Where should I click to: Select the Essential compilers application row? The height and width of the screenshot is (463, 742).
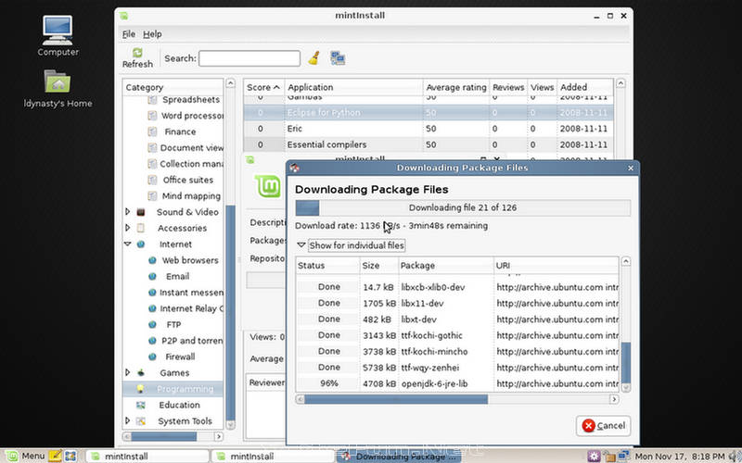pos(429,144)
